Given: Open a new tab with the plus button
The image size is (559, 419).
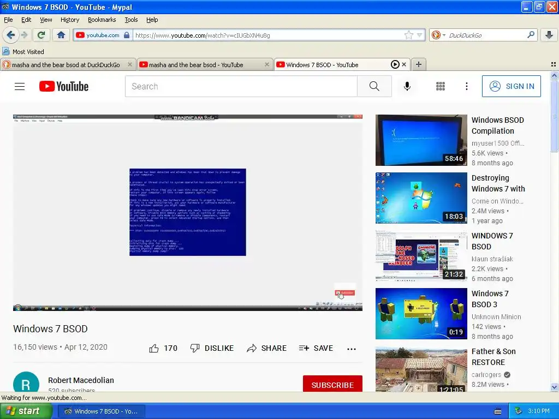Looking at the screenshot, I should pyautogui.click(x=419, y=64).
